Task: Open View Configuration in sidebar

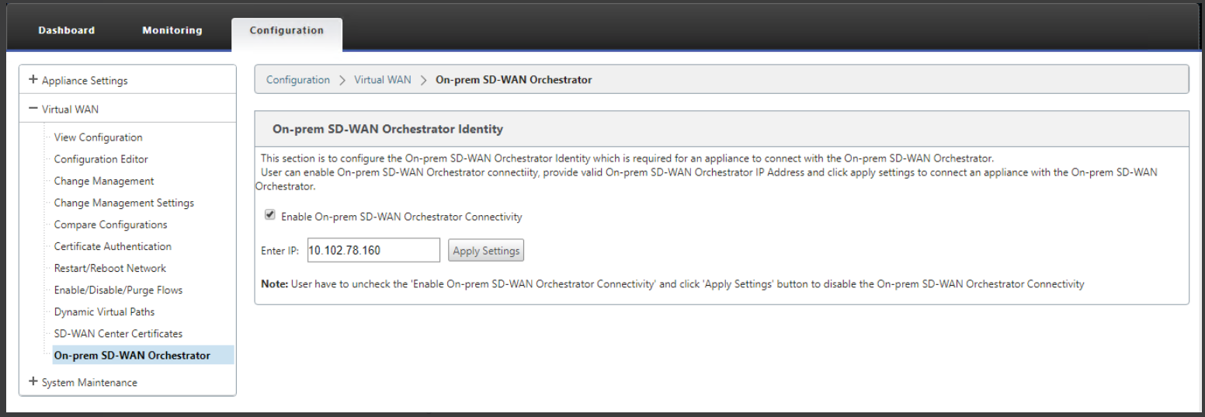Action: click(98, 137)
